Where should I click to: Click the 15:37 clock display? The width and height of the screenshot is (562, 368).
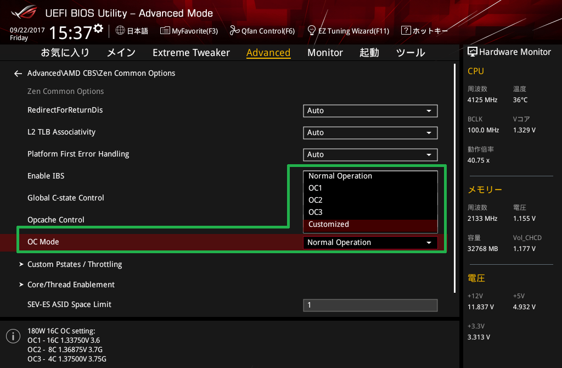pos(71,32)
